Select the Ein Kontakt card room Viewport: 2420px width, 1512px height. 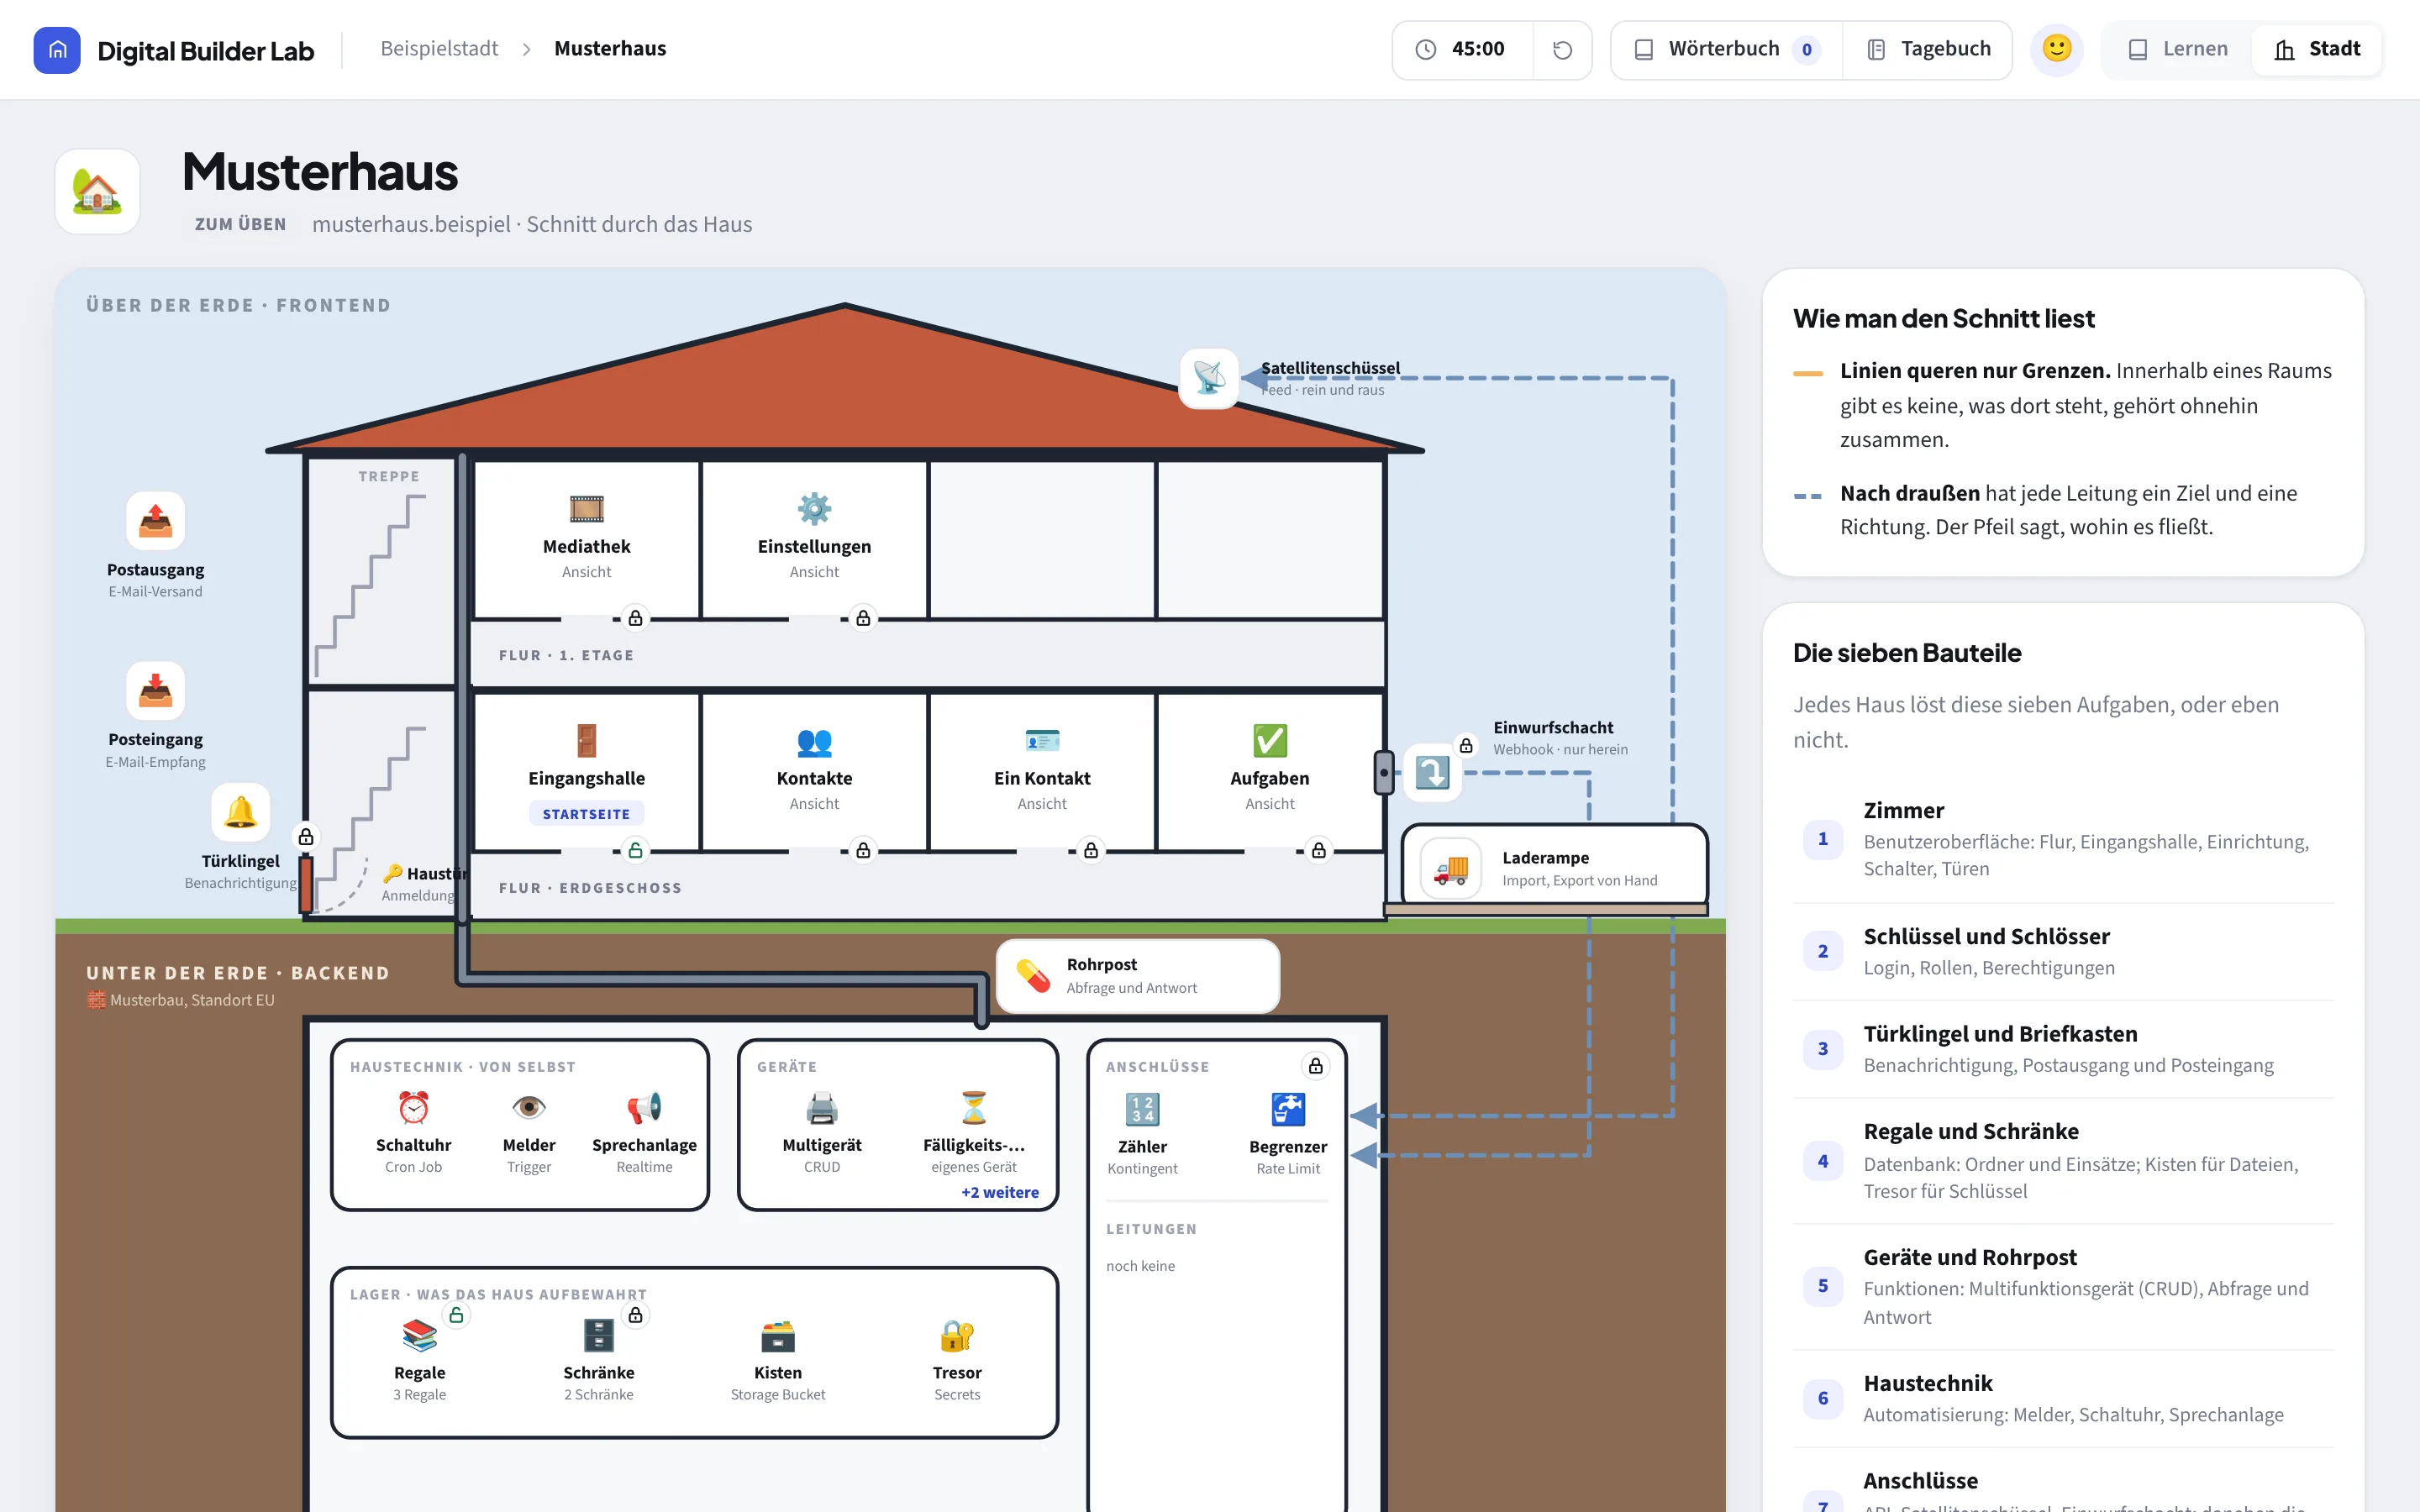pos(1042,771)
